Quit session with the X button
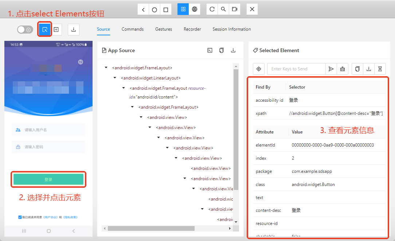This screenshot has width=395, height=241. coord(252,9)
